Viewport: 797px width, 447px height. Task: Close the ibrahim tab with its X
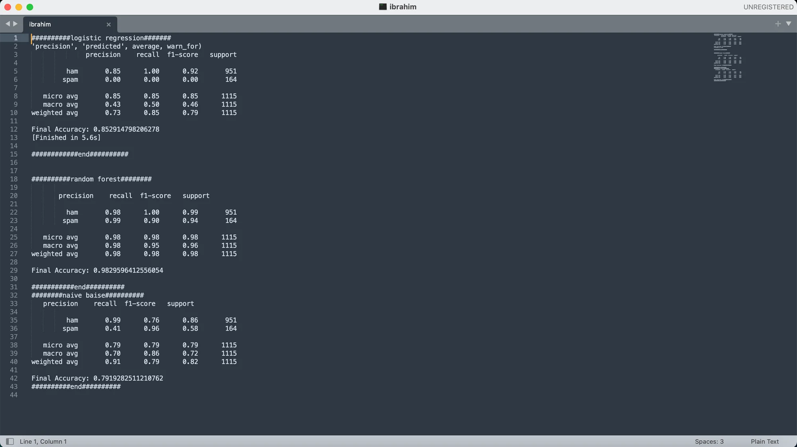coord(108,25)
